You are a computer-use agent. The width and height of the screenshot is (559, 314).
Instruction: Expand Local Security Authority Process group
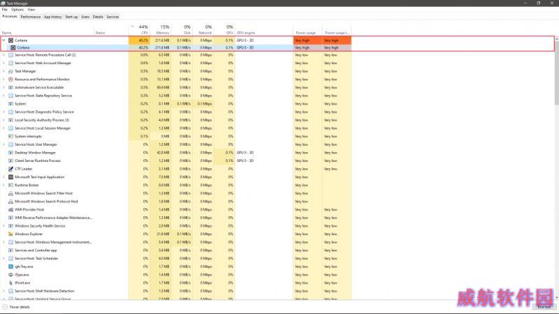(4, 120)
